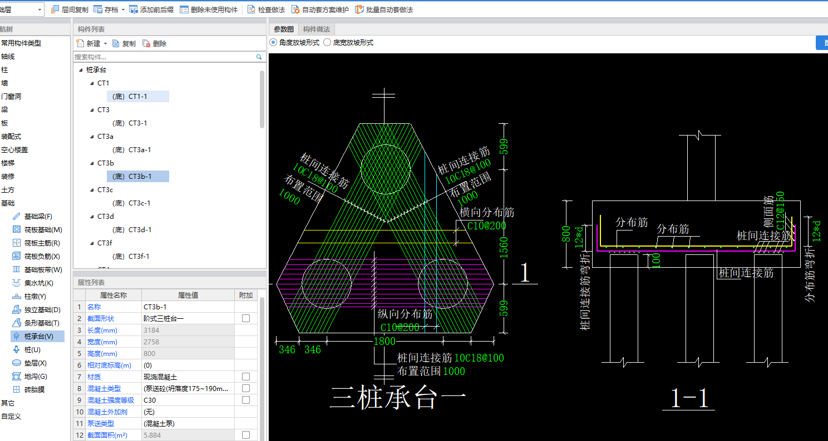Open the 新建 dropdown arrow

pyautogui.click(x=105, y=43)
